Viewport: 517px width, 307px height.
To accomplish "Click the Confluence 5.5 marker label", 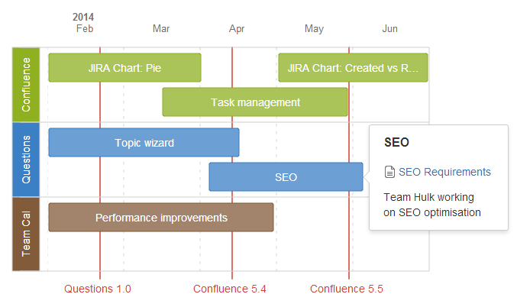I will [347, 289].
